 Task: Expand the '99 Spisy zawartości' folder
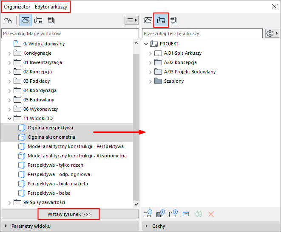(9, 202)
